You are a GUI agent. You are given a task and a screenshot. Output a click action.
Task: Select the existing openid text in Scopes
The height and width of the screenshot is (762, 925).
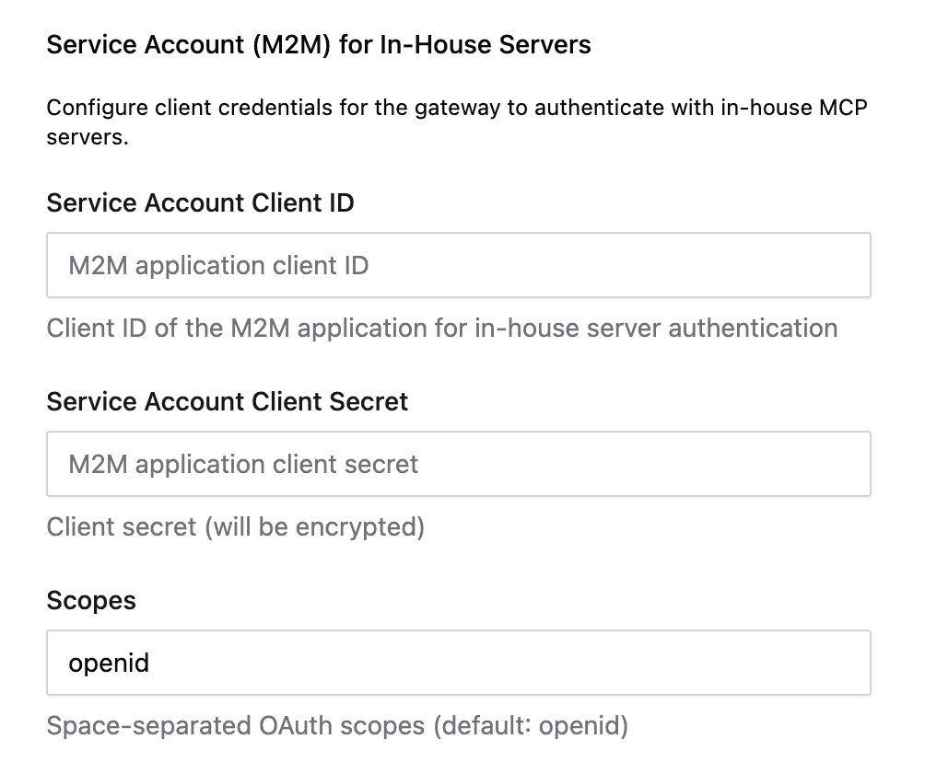[108, 663]
